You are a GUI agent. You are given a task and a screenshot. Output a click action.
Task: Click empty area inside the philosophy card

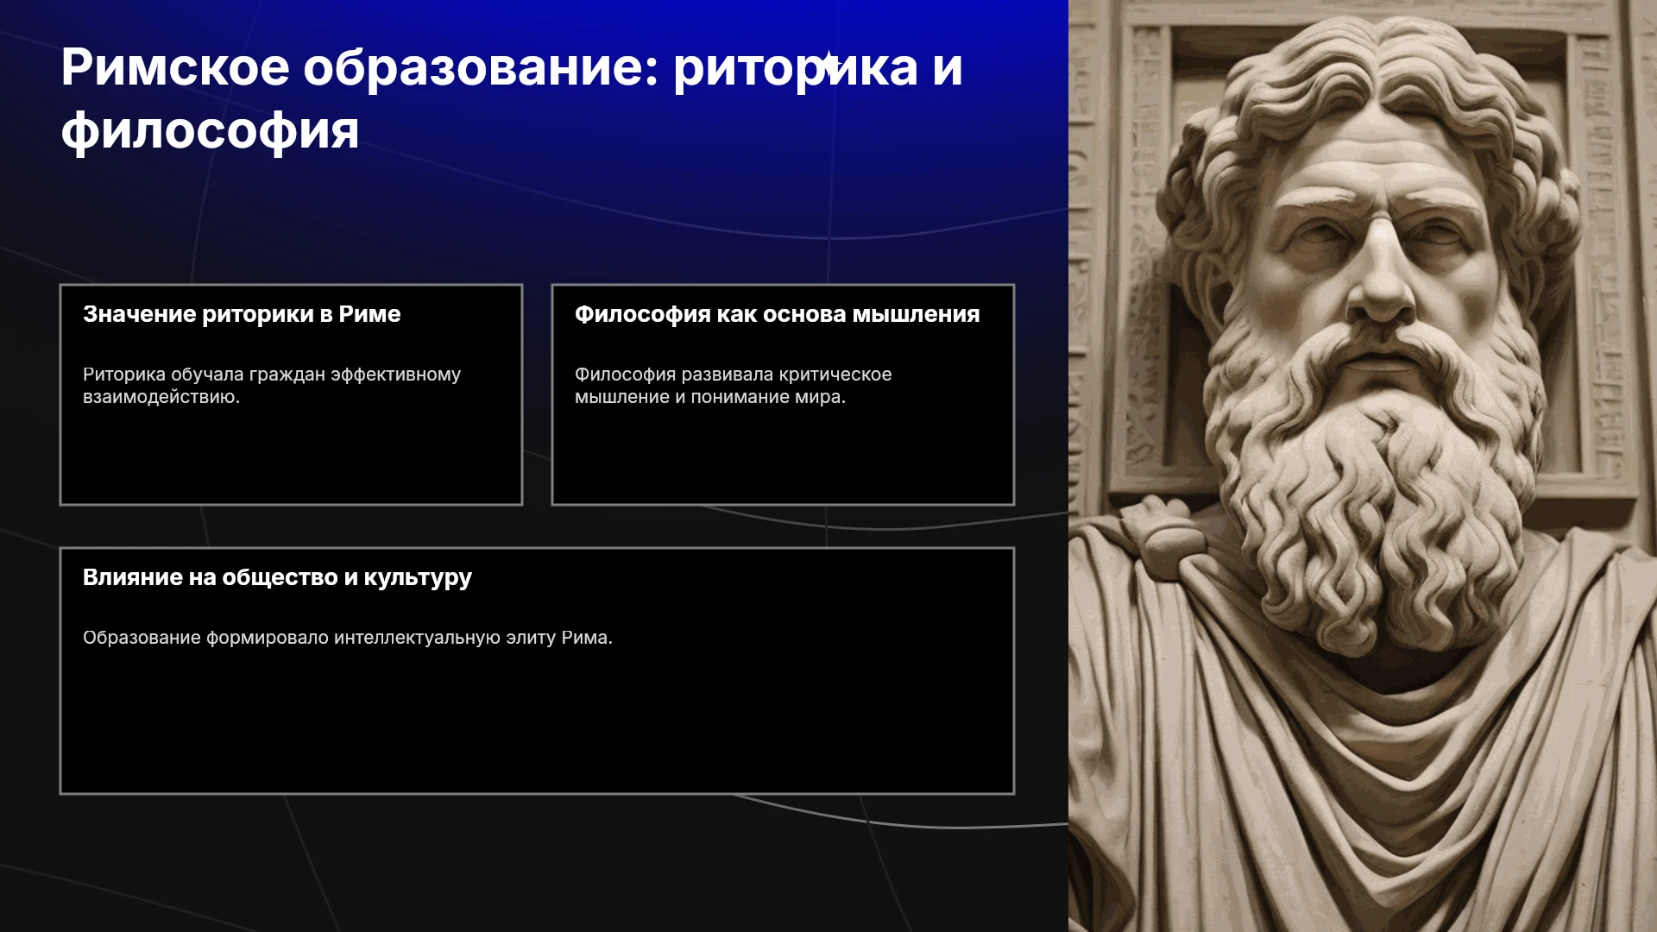(783, 457)
